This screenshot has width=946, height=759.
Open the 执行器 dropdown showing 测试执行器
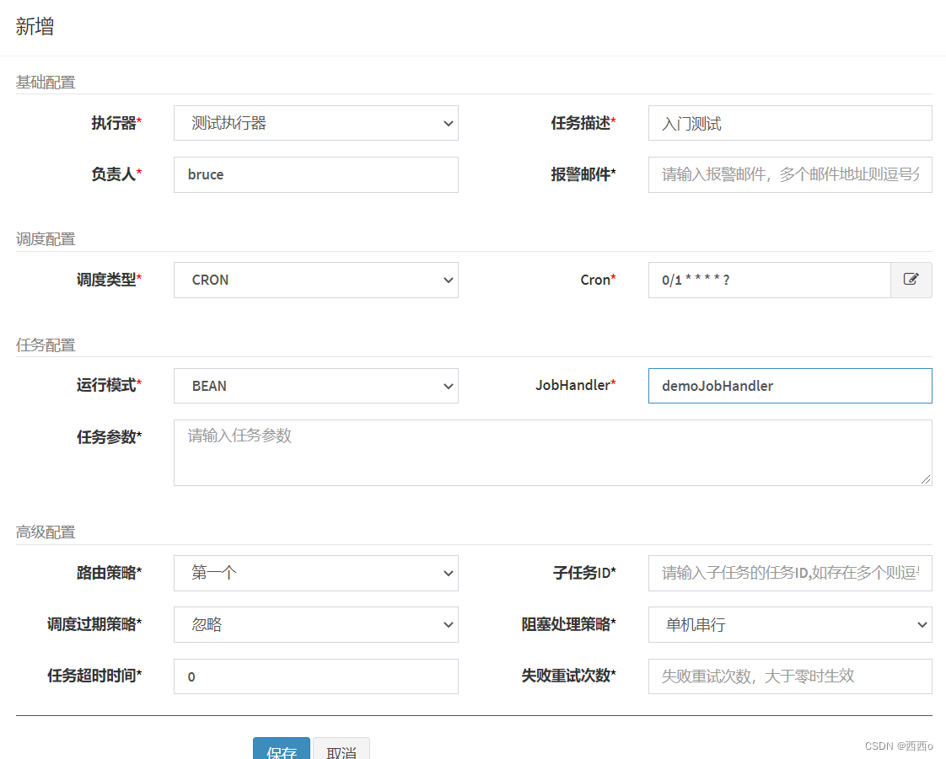[316, 123]
